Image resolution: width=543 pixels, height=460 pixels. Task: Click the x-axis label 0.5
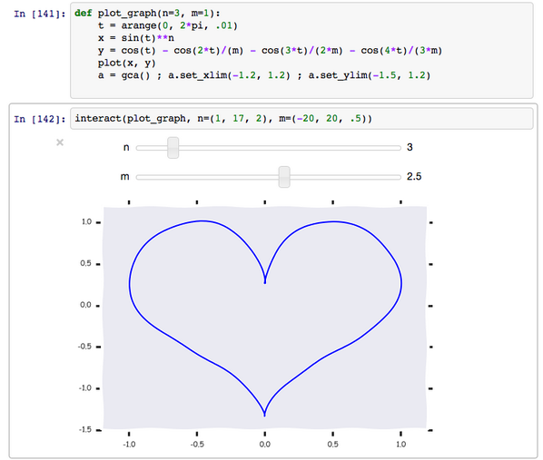pos(333,444)
